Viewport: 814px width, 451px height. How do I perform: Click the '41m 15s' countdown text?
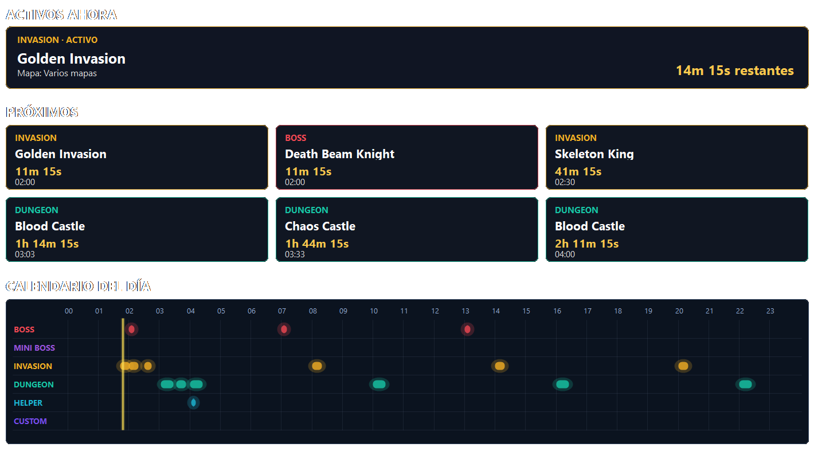click(578, 171)
